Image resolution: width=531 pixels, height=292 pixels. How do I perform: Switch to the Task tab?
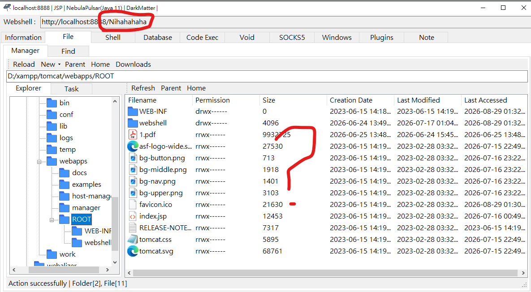click(x=71, y=89)
